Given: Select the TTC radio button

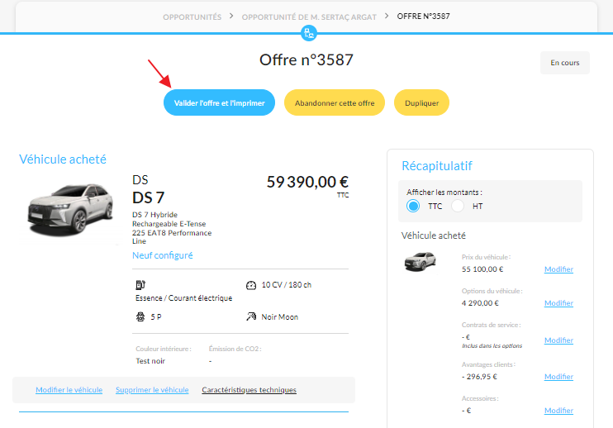Looking at the screenshot, I should 413,206.
